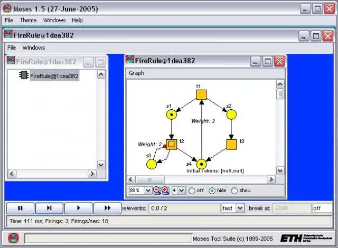Viewport: 338px width, 248px height.
Task: Click graph vertical scrollbar thumb
Action: pyautogui.click(x=280, y=94)
